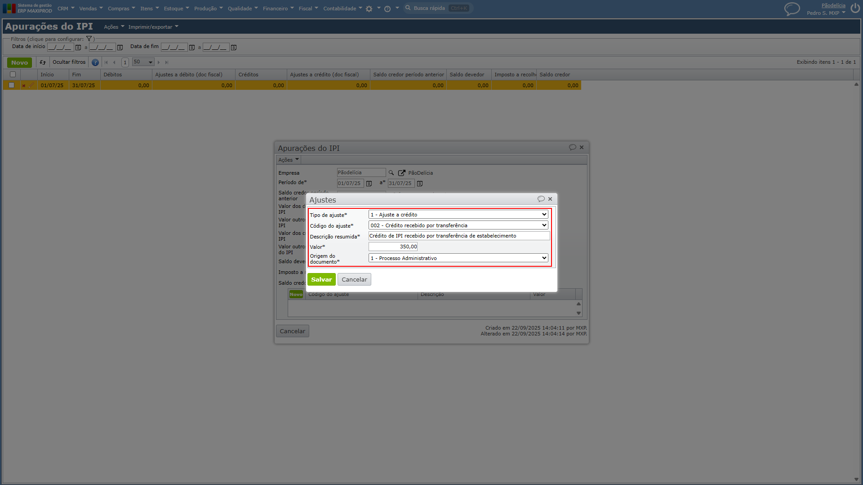Delete row 01/07/25 with red x icon
Screen dimensions: 863x485
(x=24, y=85)
